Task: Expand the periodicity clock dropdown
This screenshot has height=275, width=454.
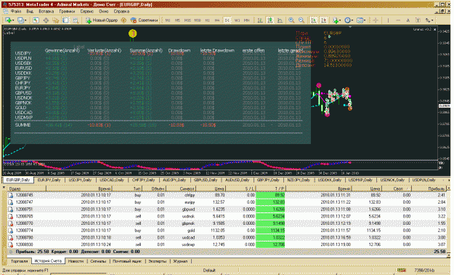Action: point(352,20)
